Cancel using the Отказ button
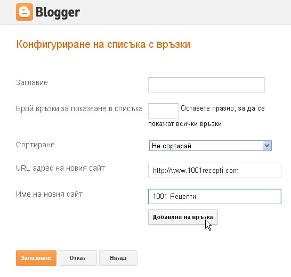This screenshot has height=277, width=291. tap(78, 258)
